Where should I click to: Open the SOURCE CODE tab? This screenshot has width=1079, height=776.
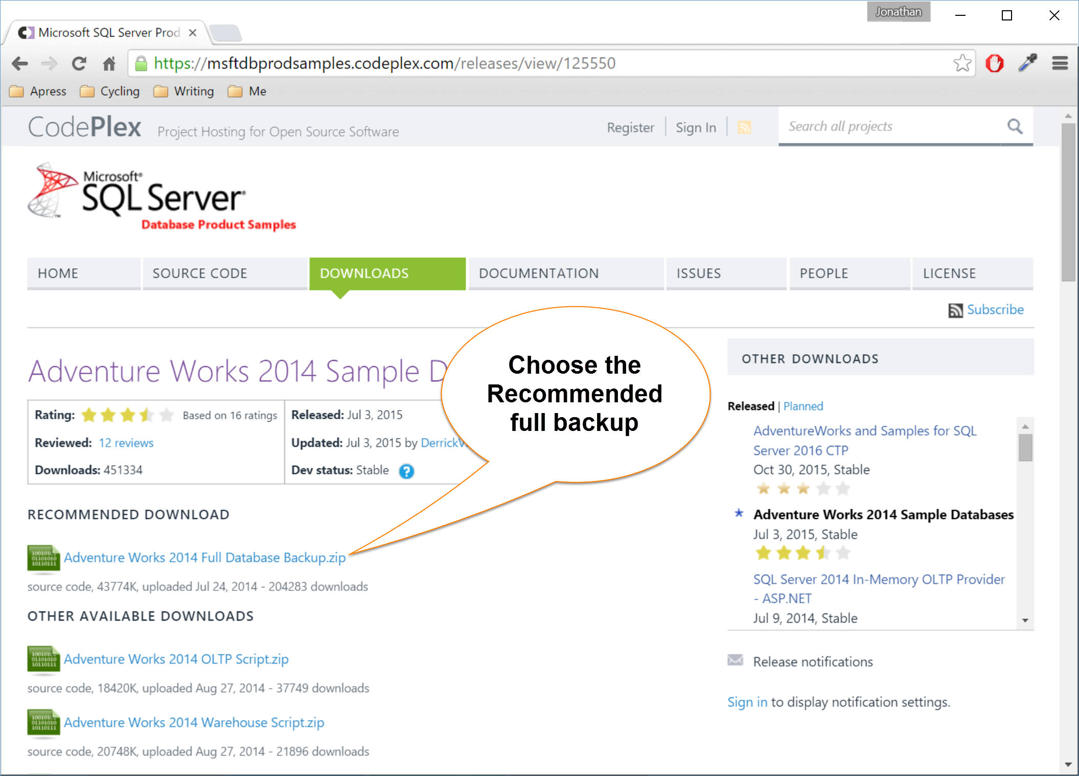(x=225, y=273)
